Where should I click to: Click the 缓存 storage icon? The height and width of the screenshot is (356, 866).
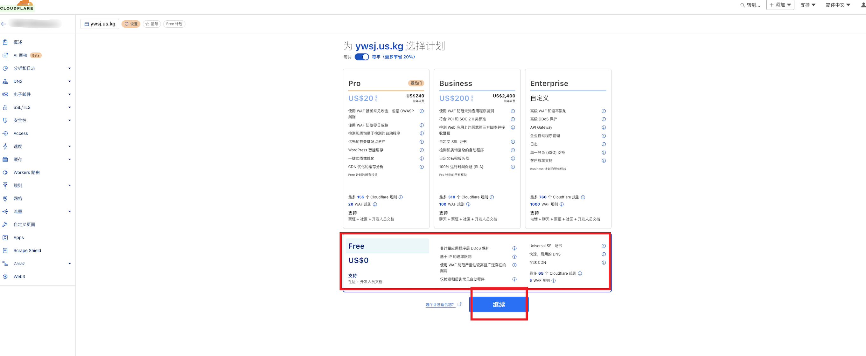point(5,160)
